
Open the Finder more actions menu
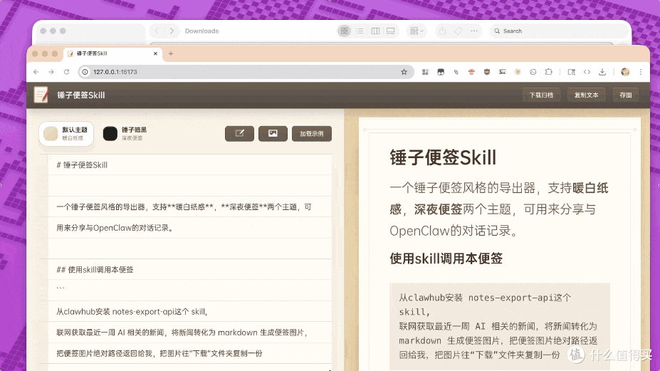point(474,31)
